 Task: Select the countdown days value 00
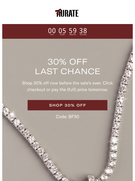click(52, 31)
